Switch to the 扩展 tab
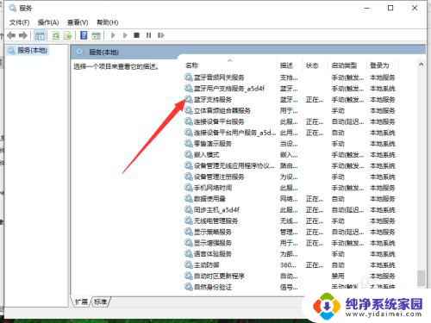Screen dimensions: 431x323 tap(81, 301)
